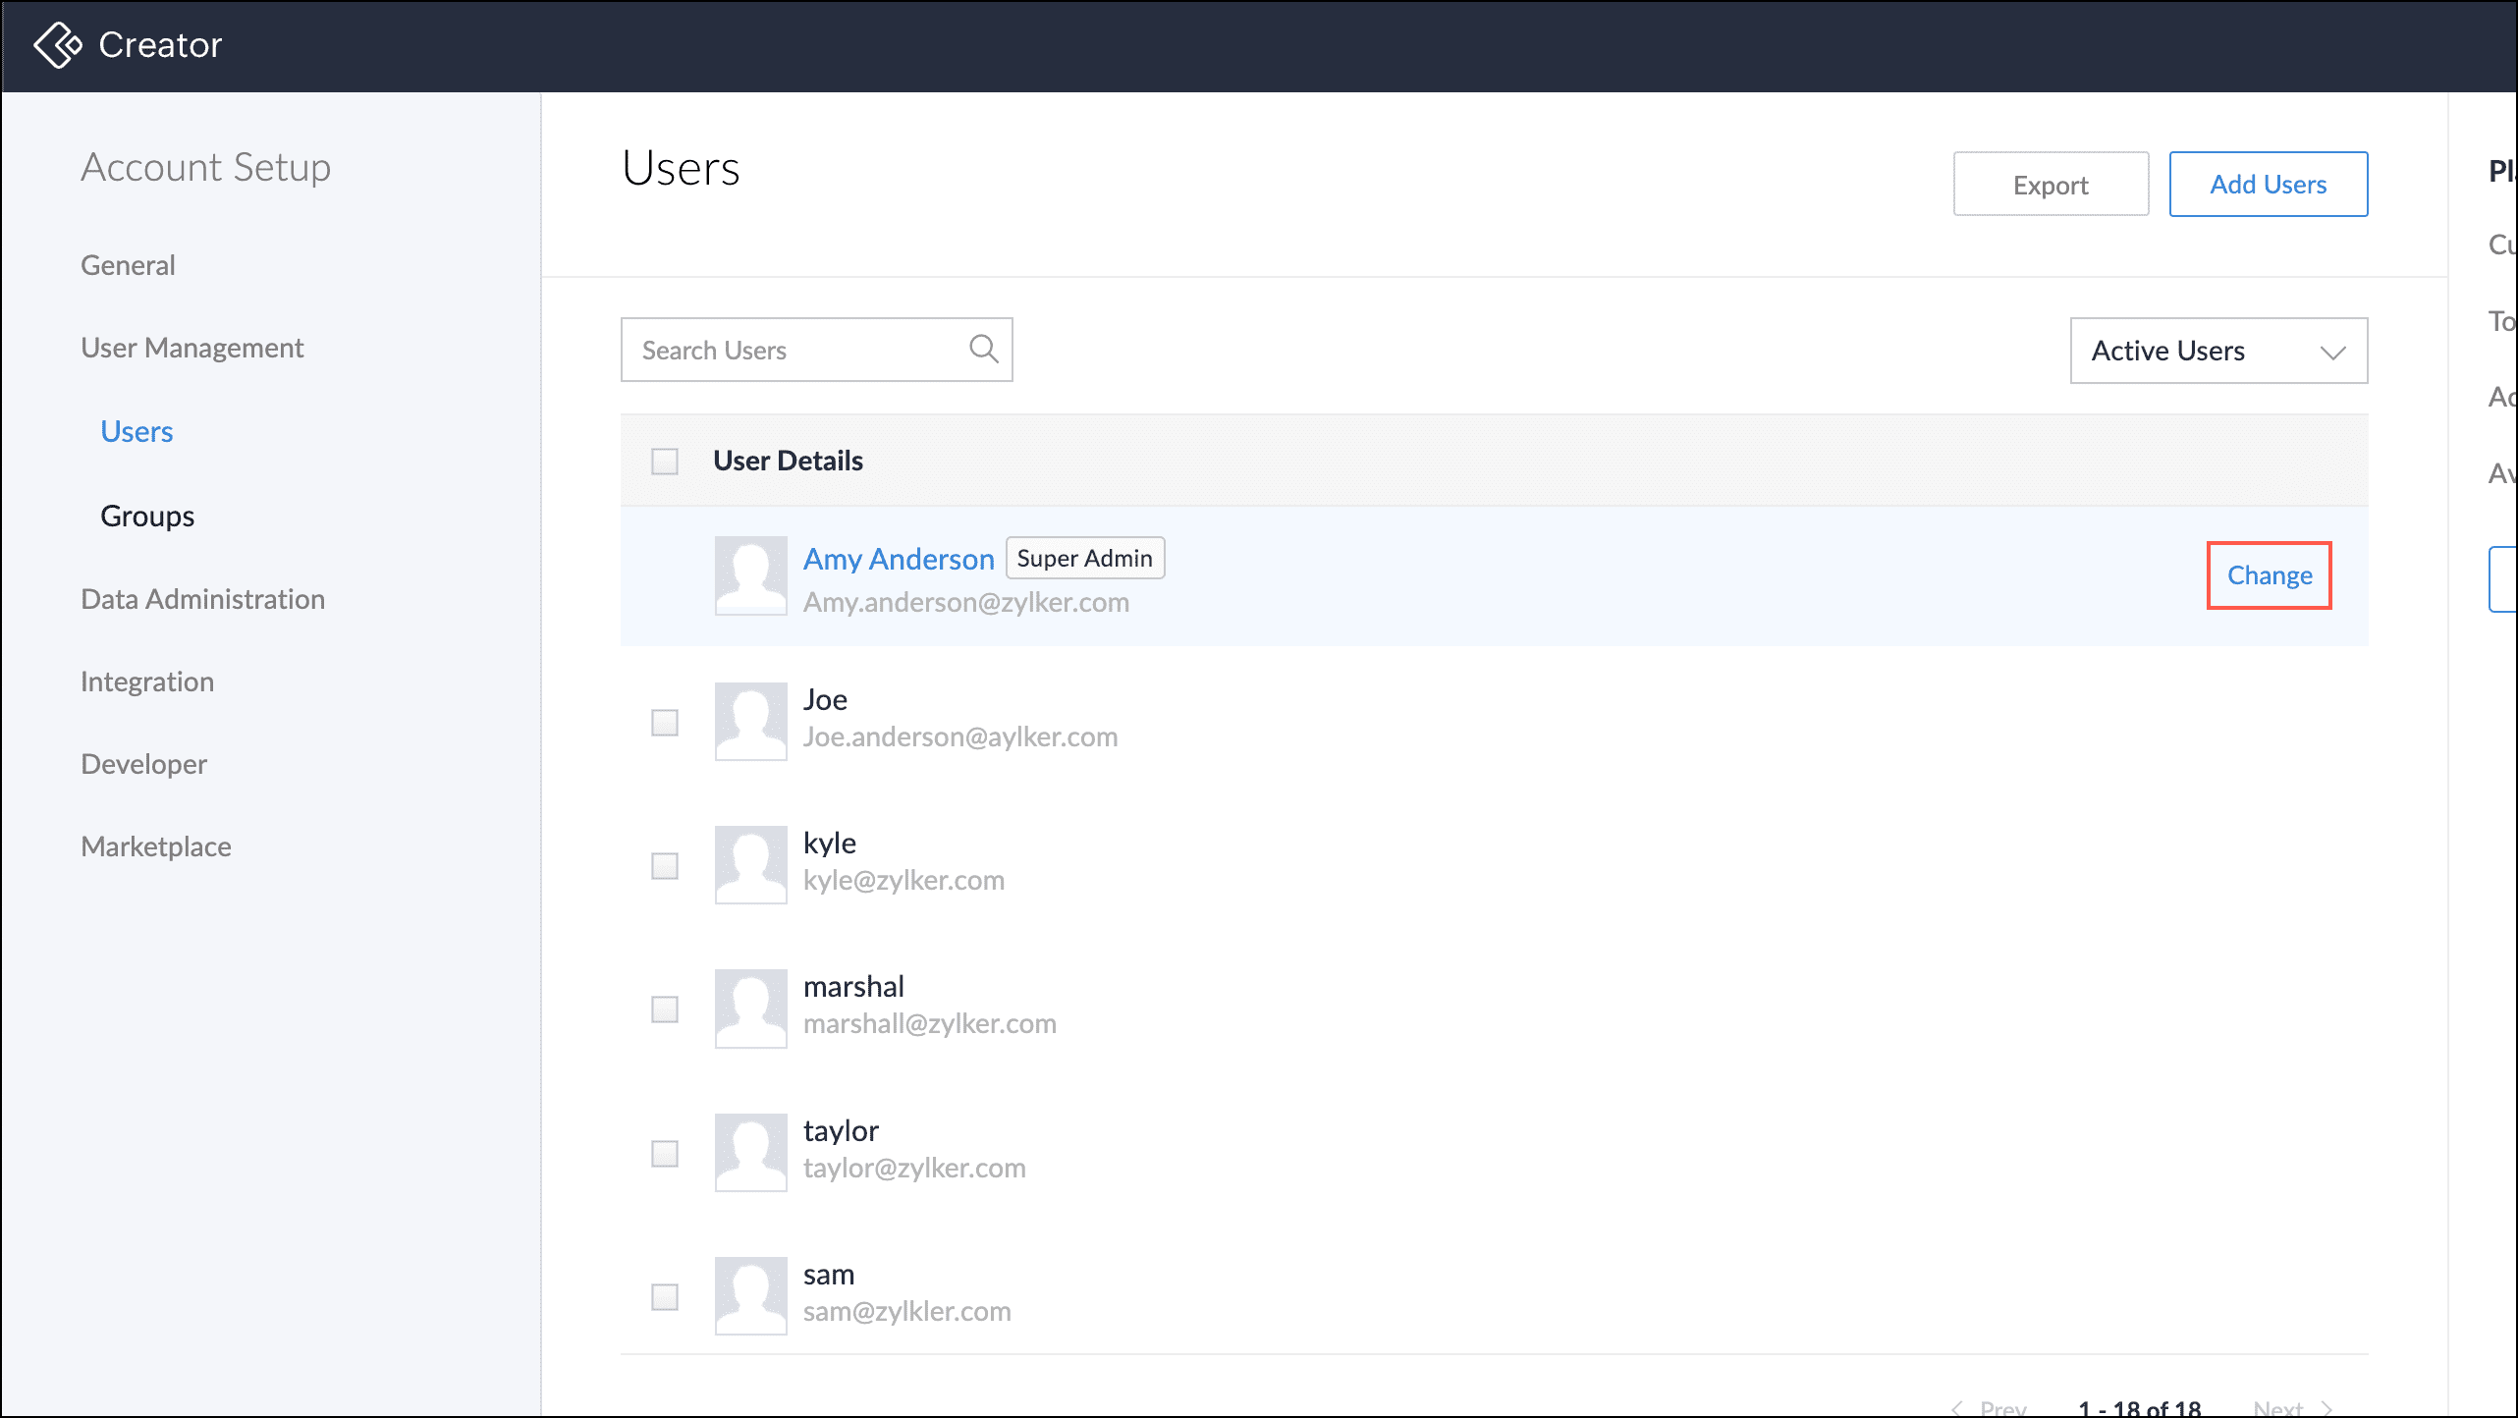The image size is (2518, 1418).
Task: Click Change for Super Admin
Action: pos(2269,575)
